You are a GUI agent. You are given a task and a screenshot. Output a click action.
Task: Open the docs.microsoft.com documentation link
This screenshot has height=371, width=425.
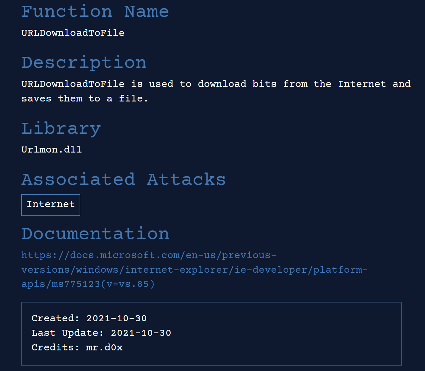[194, 270]
